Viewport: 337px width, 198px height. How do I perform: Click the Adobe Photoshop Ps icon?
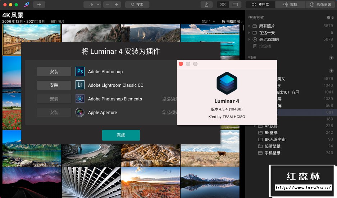click(80, 71)
